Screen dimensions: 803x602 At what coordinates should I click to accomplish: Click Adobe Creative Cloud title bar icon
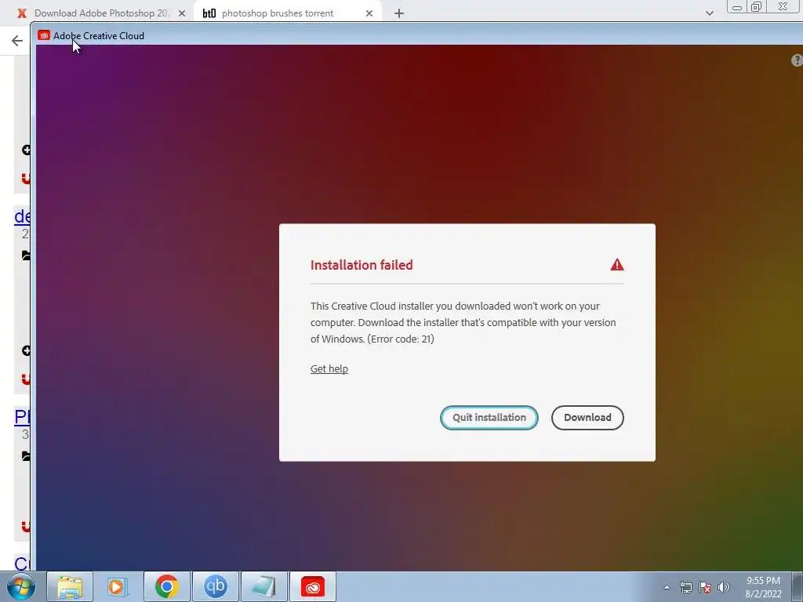coord(44,35)
